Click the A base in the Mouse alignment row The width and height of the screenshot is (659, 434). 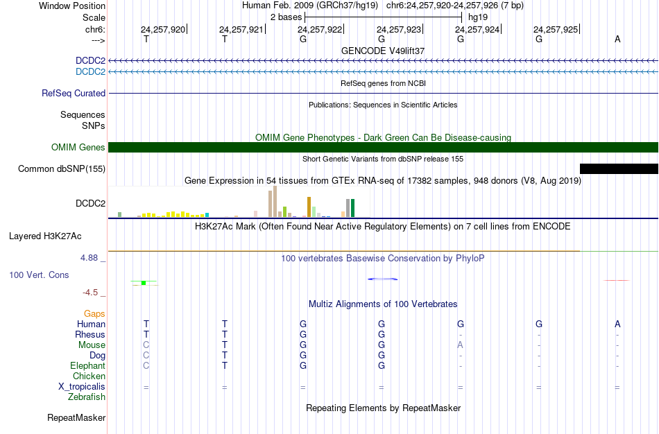coord(460,345)
